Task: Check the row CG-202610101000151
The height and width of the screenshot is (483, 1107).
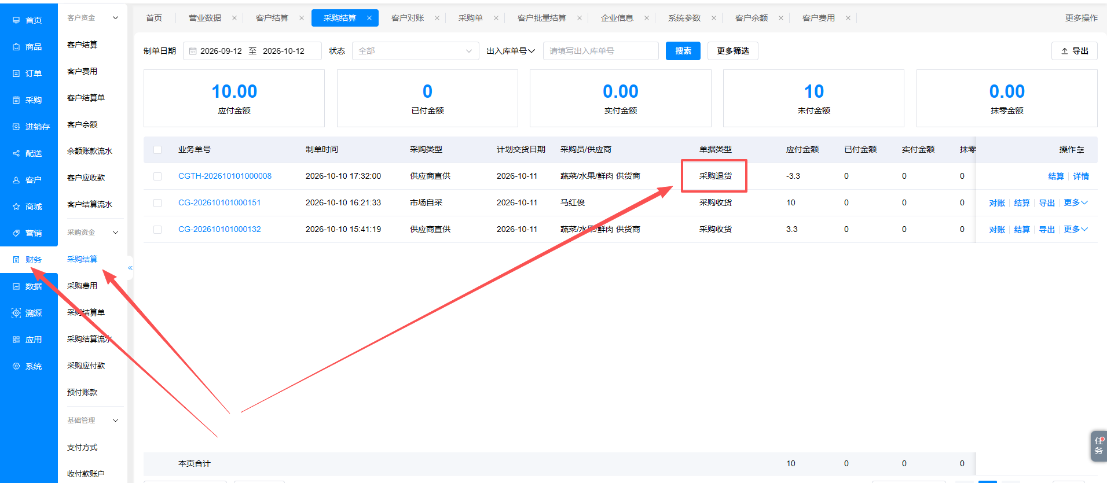Action: [x=157, y=203]
